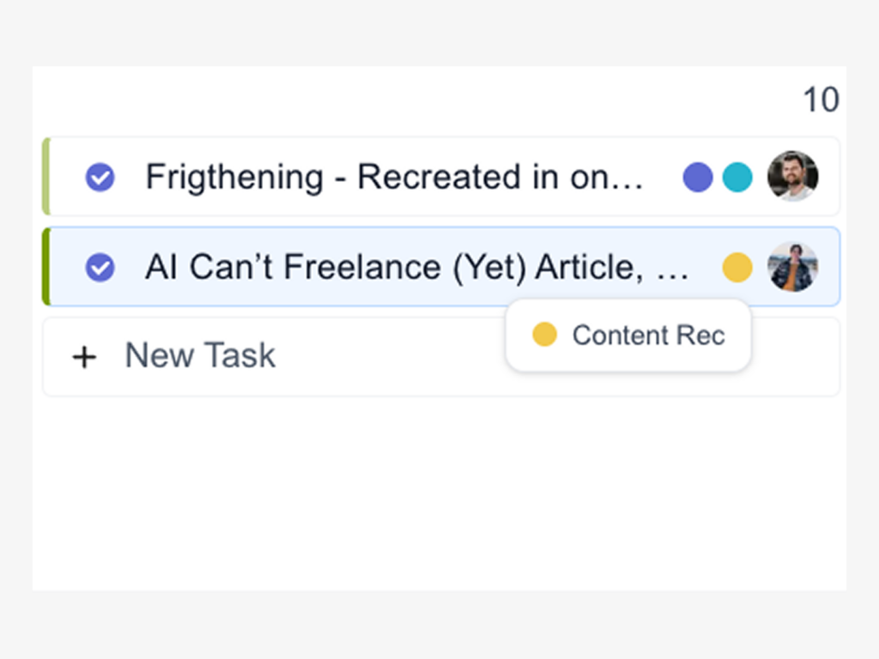Toggle the Frigthening task completion checkmark
The height and width of the screenshot is (659, 879).
click(100, 178)
